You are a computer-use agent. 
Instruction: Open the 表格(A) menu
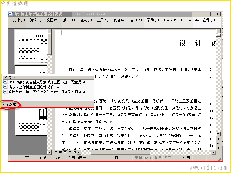pos(119,20)
